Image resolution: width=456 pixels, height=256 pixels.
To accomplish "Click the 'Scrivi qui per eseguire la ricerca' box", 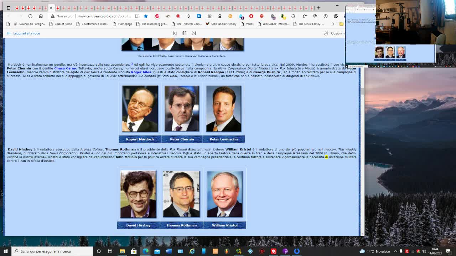I will point(52,251).
